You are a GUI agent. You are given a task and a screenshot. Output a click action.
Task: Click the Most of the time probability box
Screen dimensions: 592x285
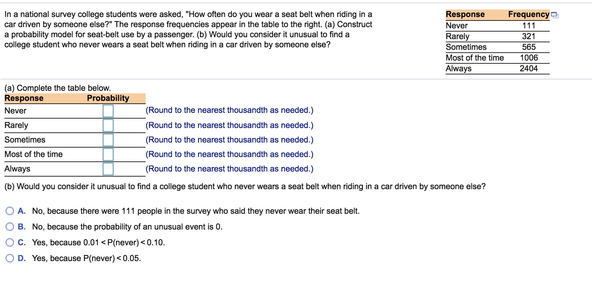coord(108,154)
